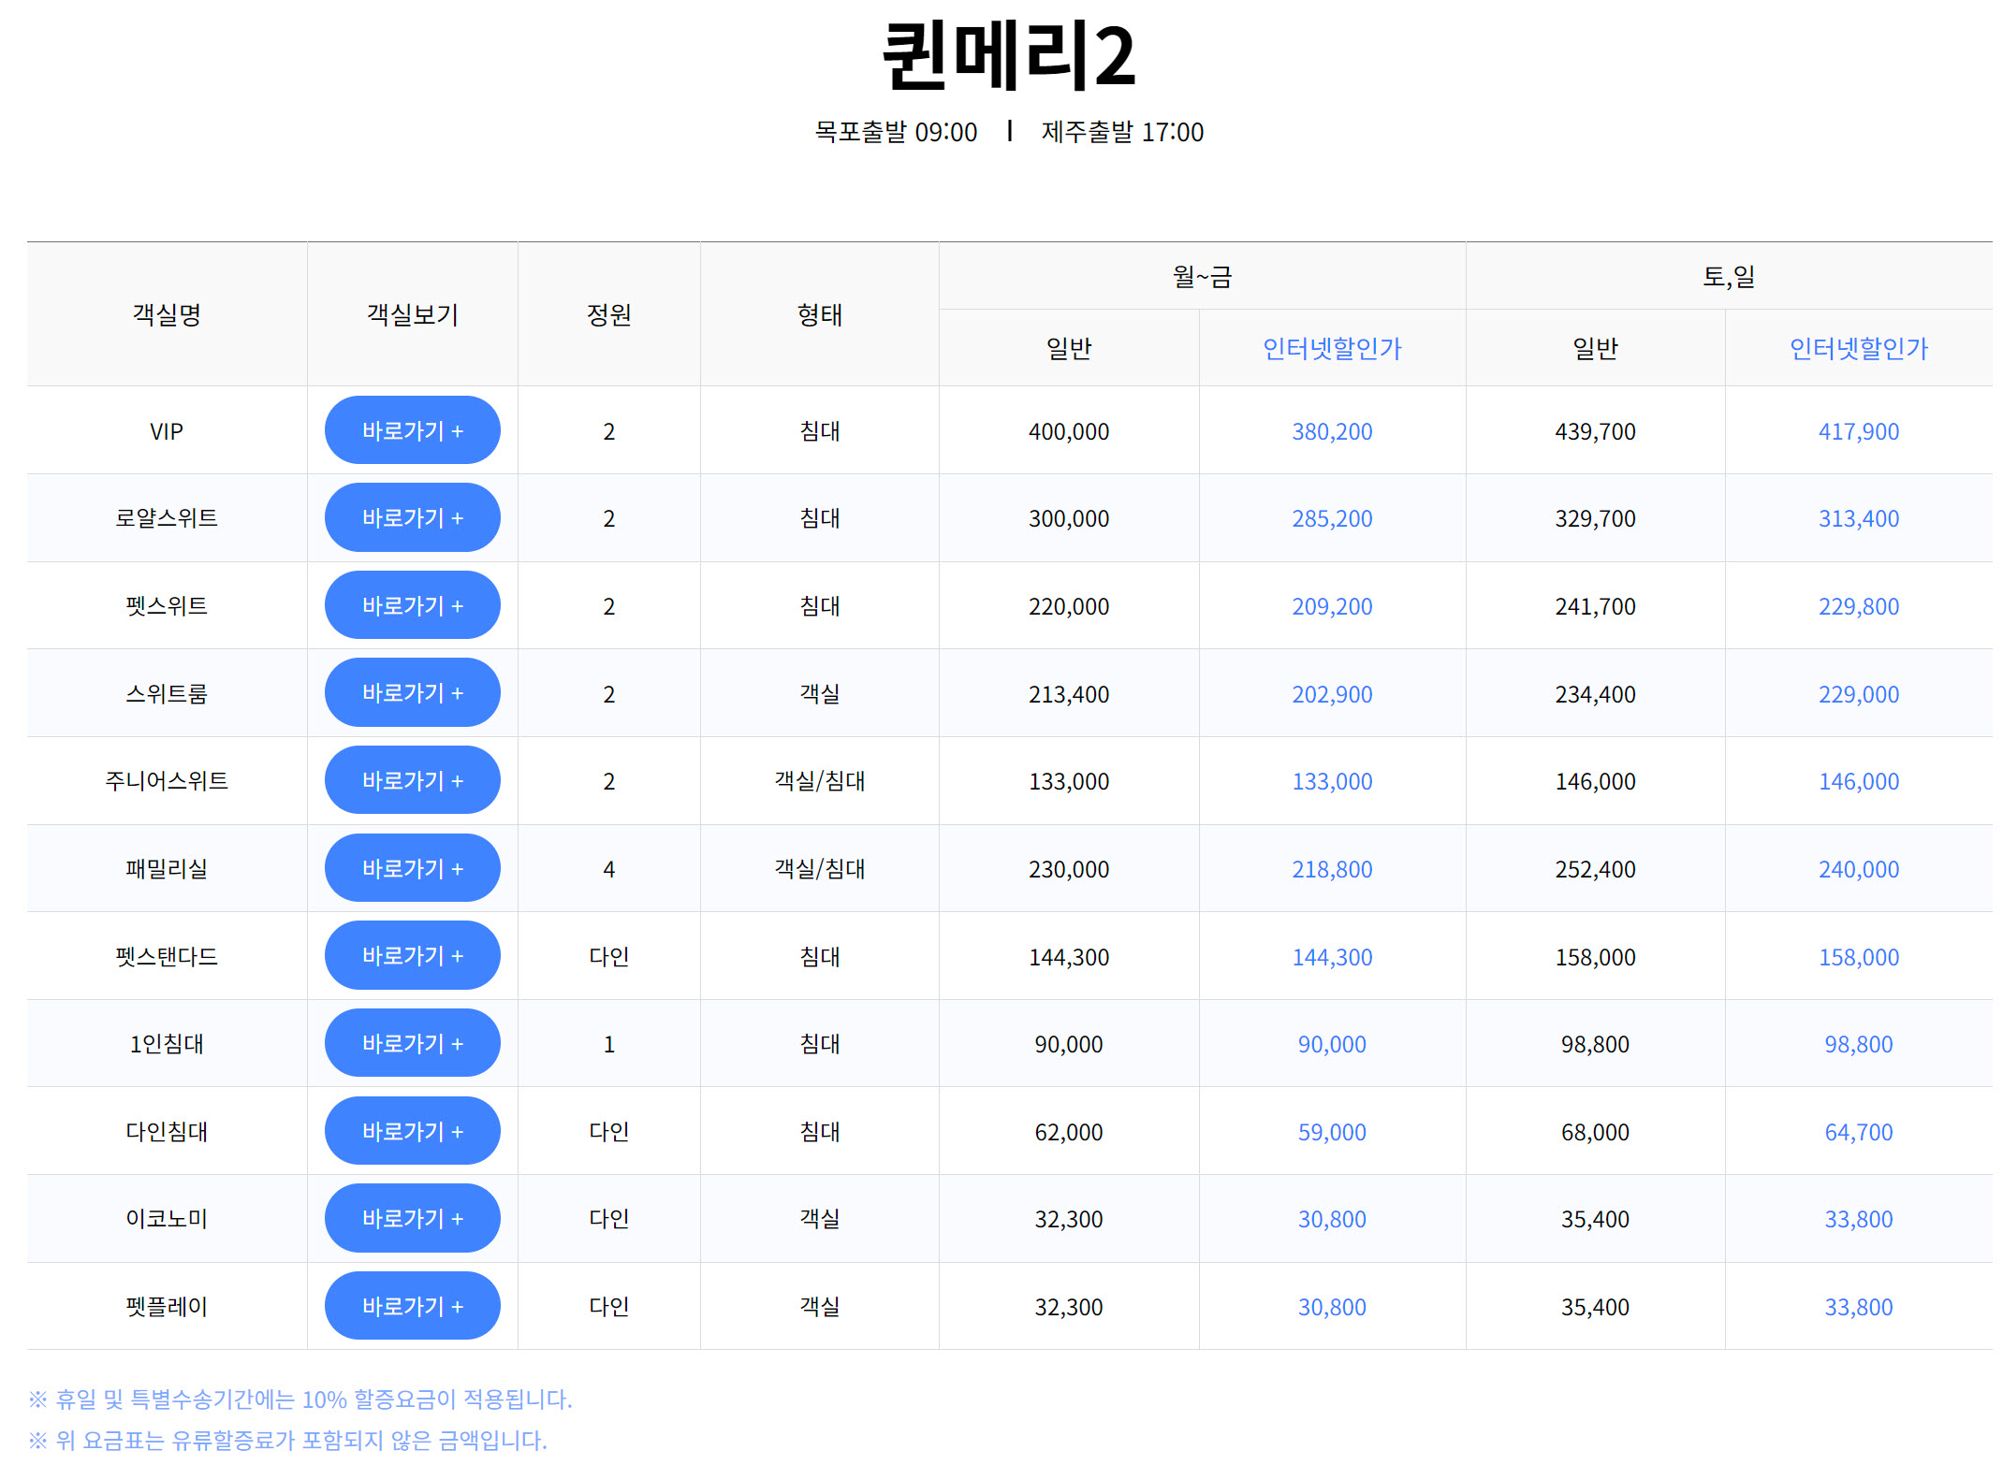The width and height of the screenshot is (2003, 1479).
Task: Click the 패밀리실 weekend price 252,400
Action: point(1596,869)
